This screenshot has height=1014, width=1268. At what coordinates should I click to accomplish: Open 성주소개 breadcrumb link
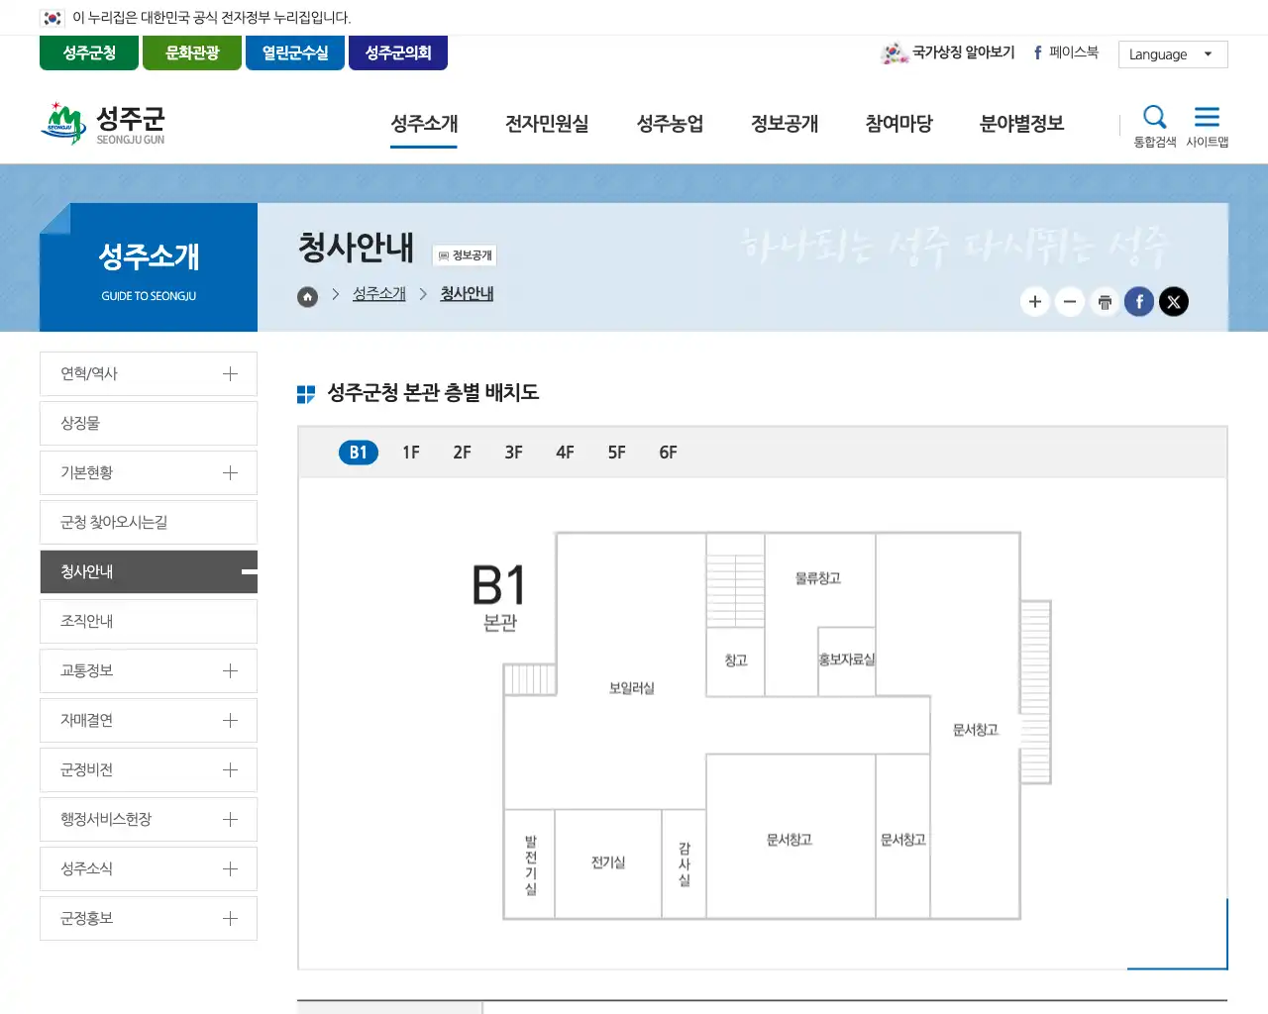click(379, 294)
